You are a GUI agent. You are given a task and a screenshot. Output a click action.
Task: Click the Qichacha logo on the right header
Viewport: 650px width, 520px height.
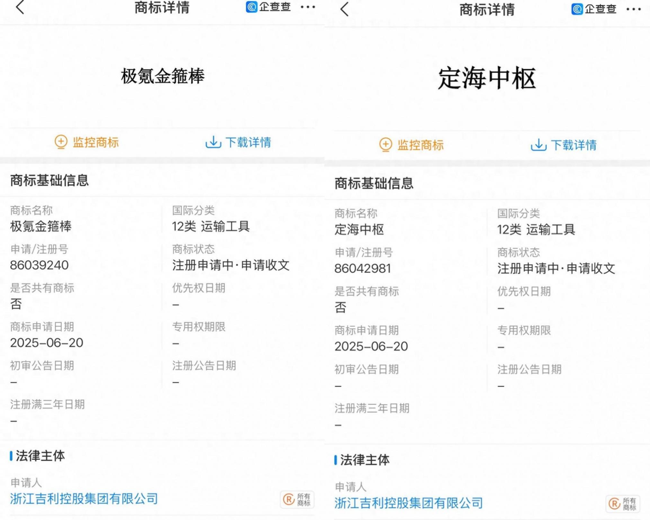coord(594,9)
